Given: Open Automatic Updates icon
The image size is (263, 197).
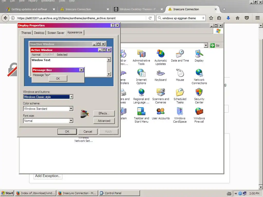Looking at the screenshot, I should (x=161, y=57).
